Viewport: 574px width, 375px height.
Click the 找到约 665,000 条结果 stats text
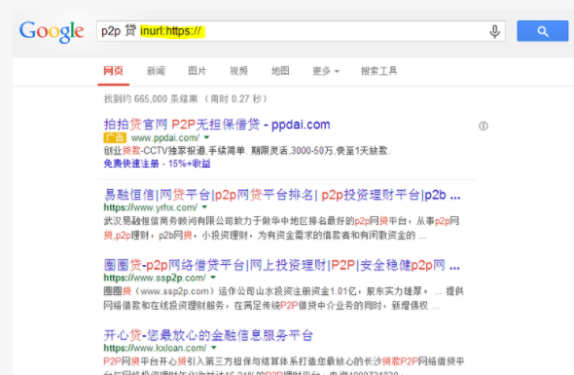[x=186, y=98]
